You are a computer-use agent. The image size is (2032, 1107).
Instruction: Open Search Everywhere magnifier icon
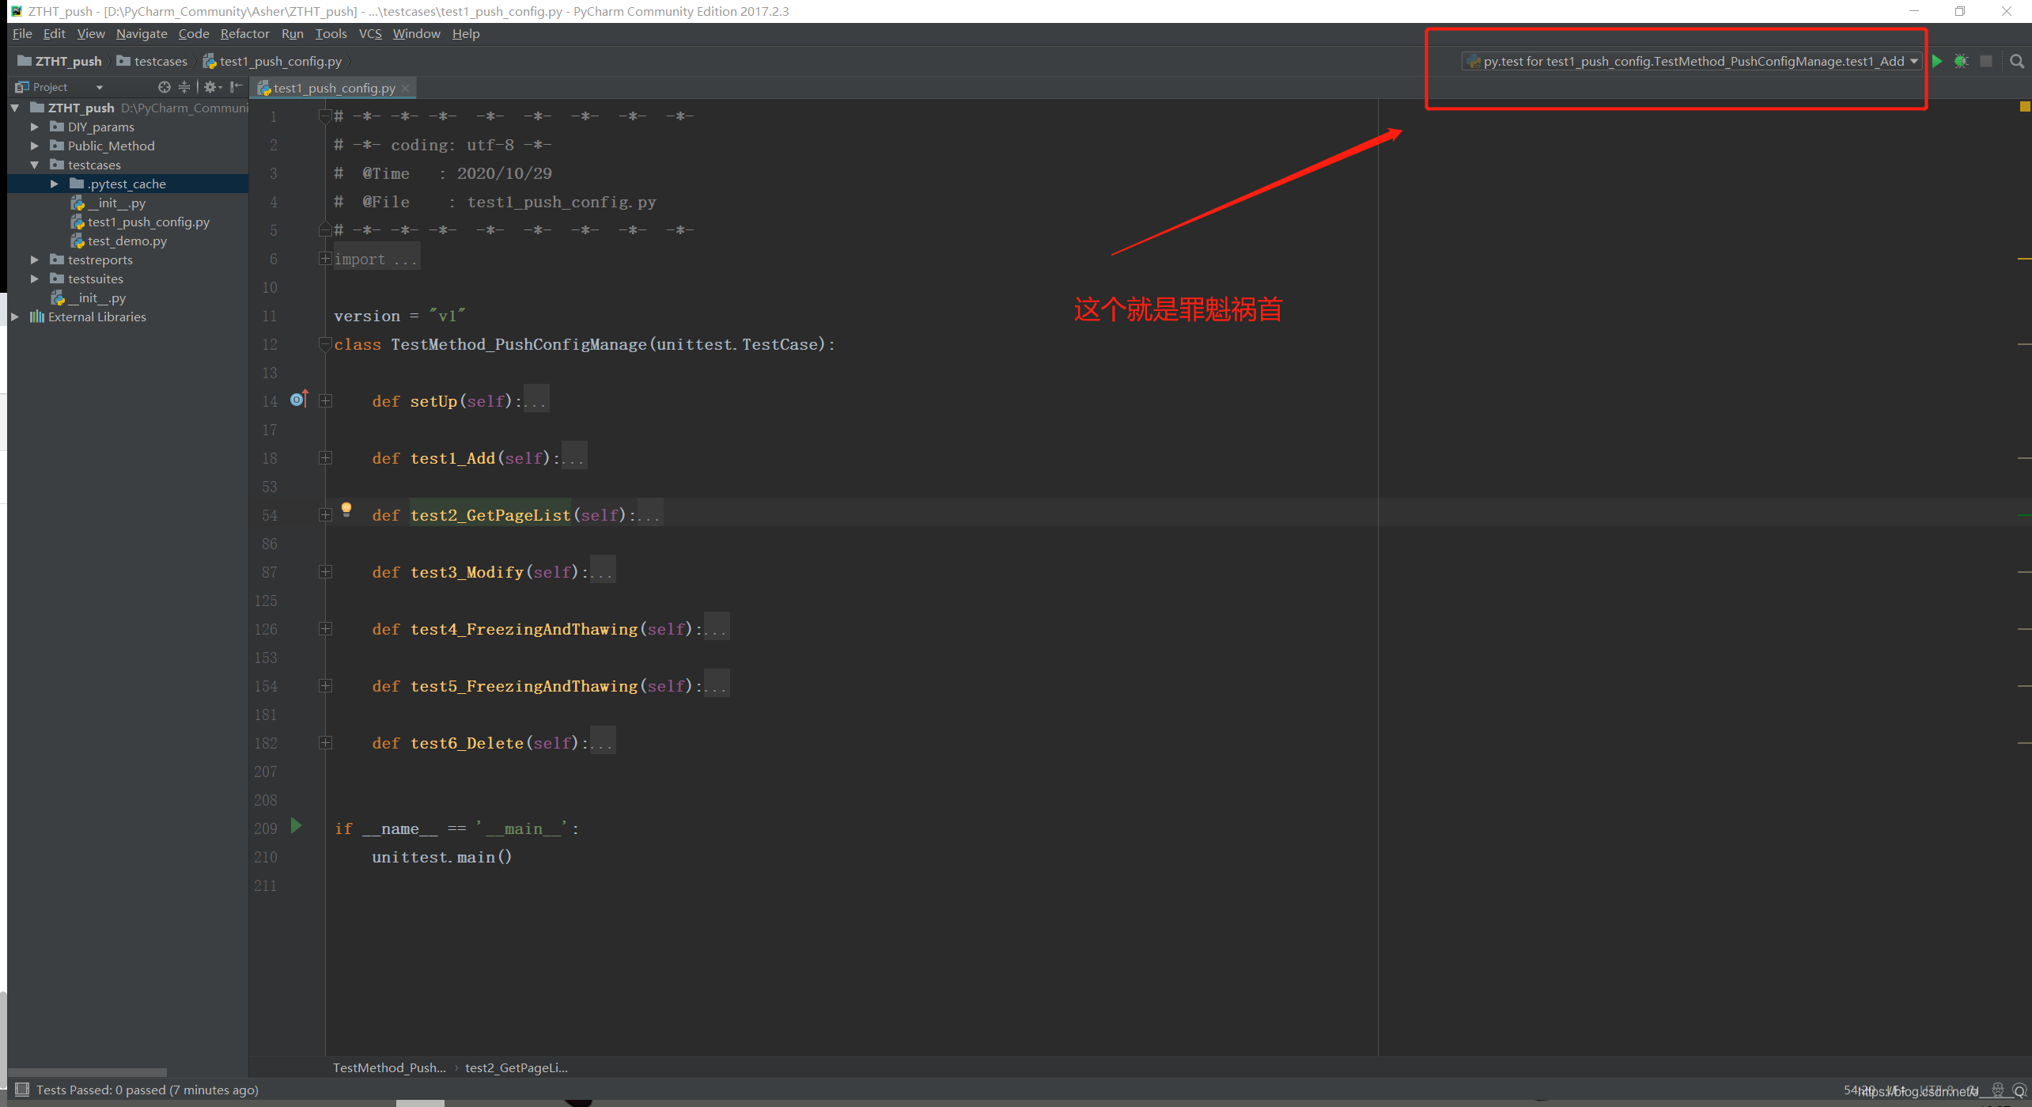pos(2017,61)
